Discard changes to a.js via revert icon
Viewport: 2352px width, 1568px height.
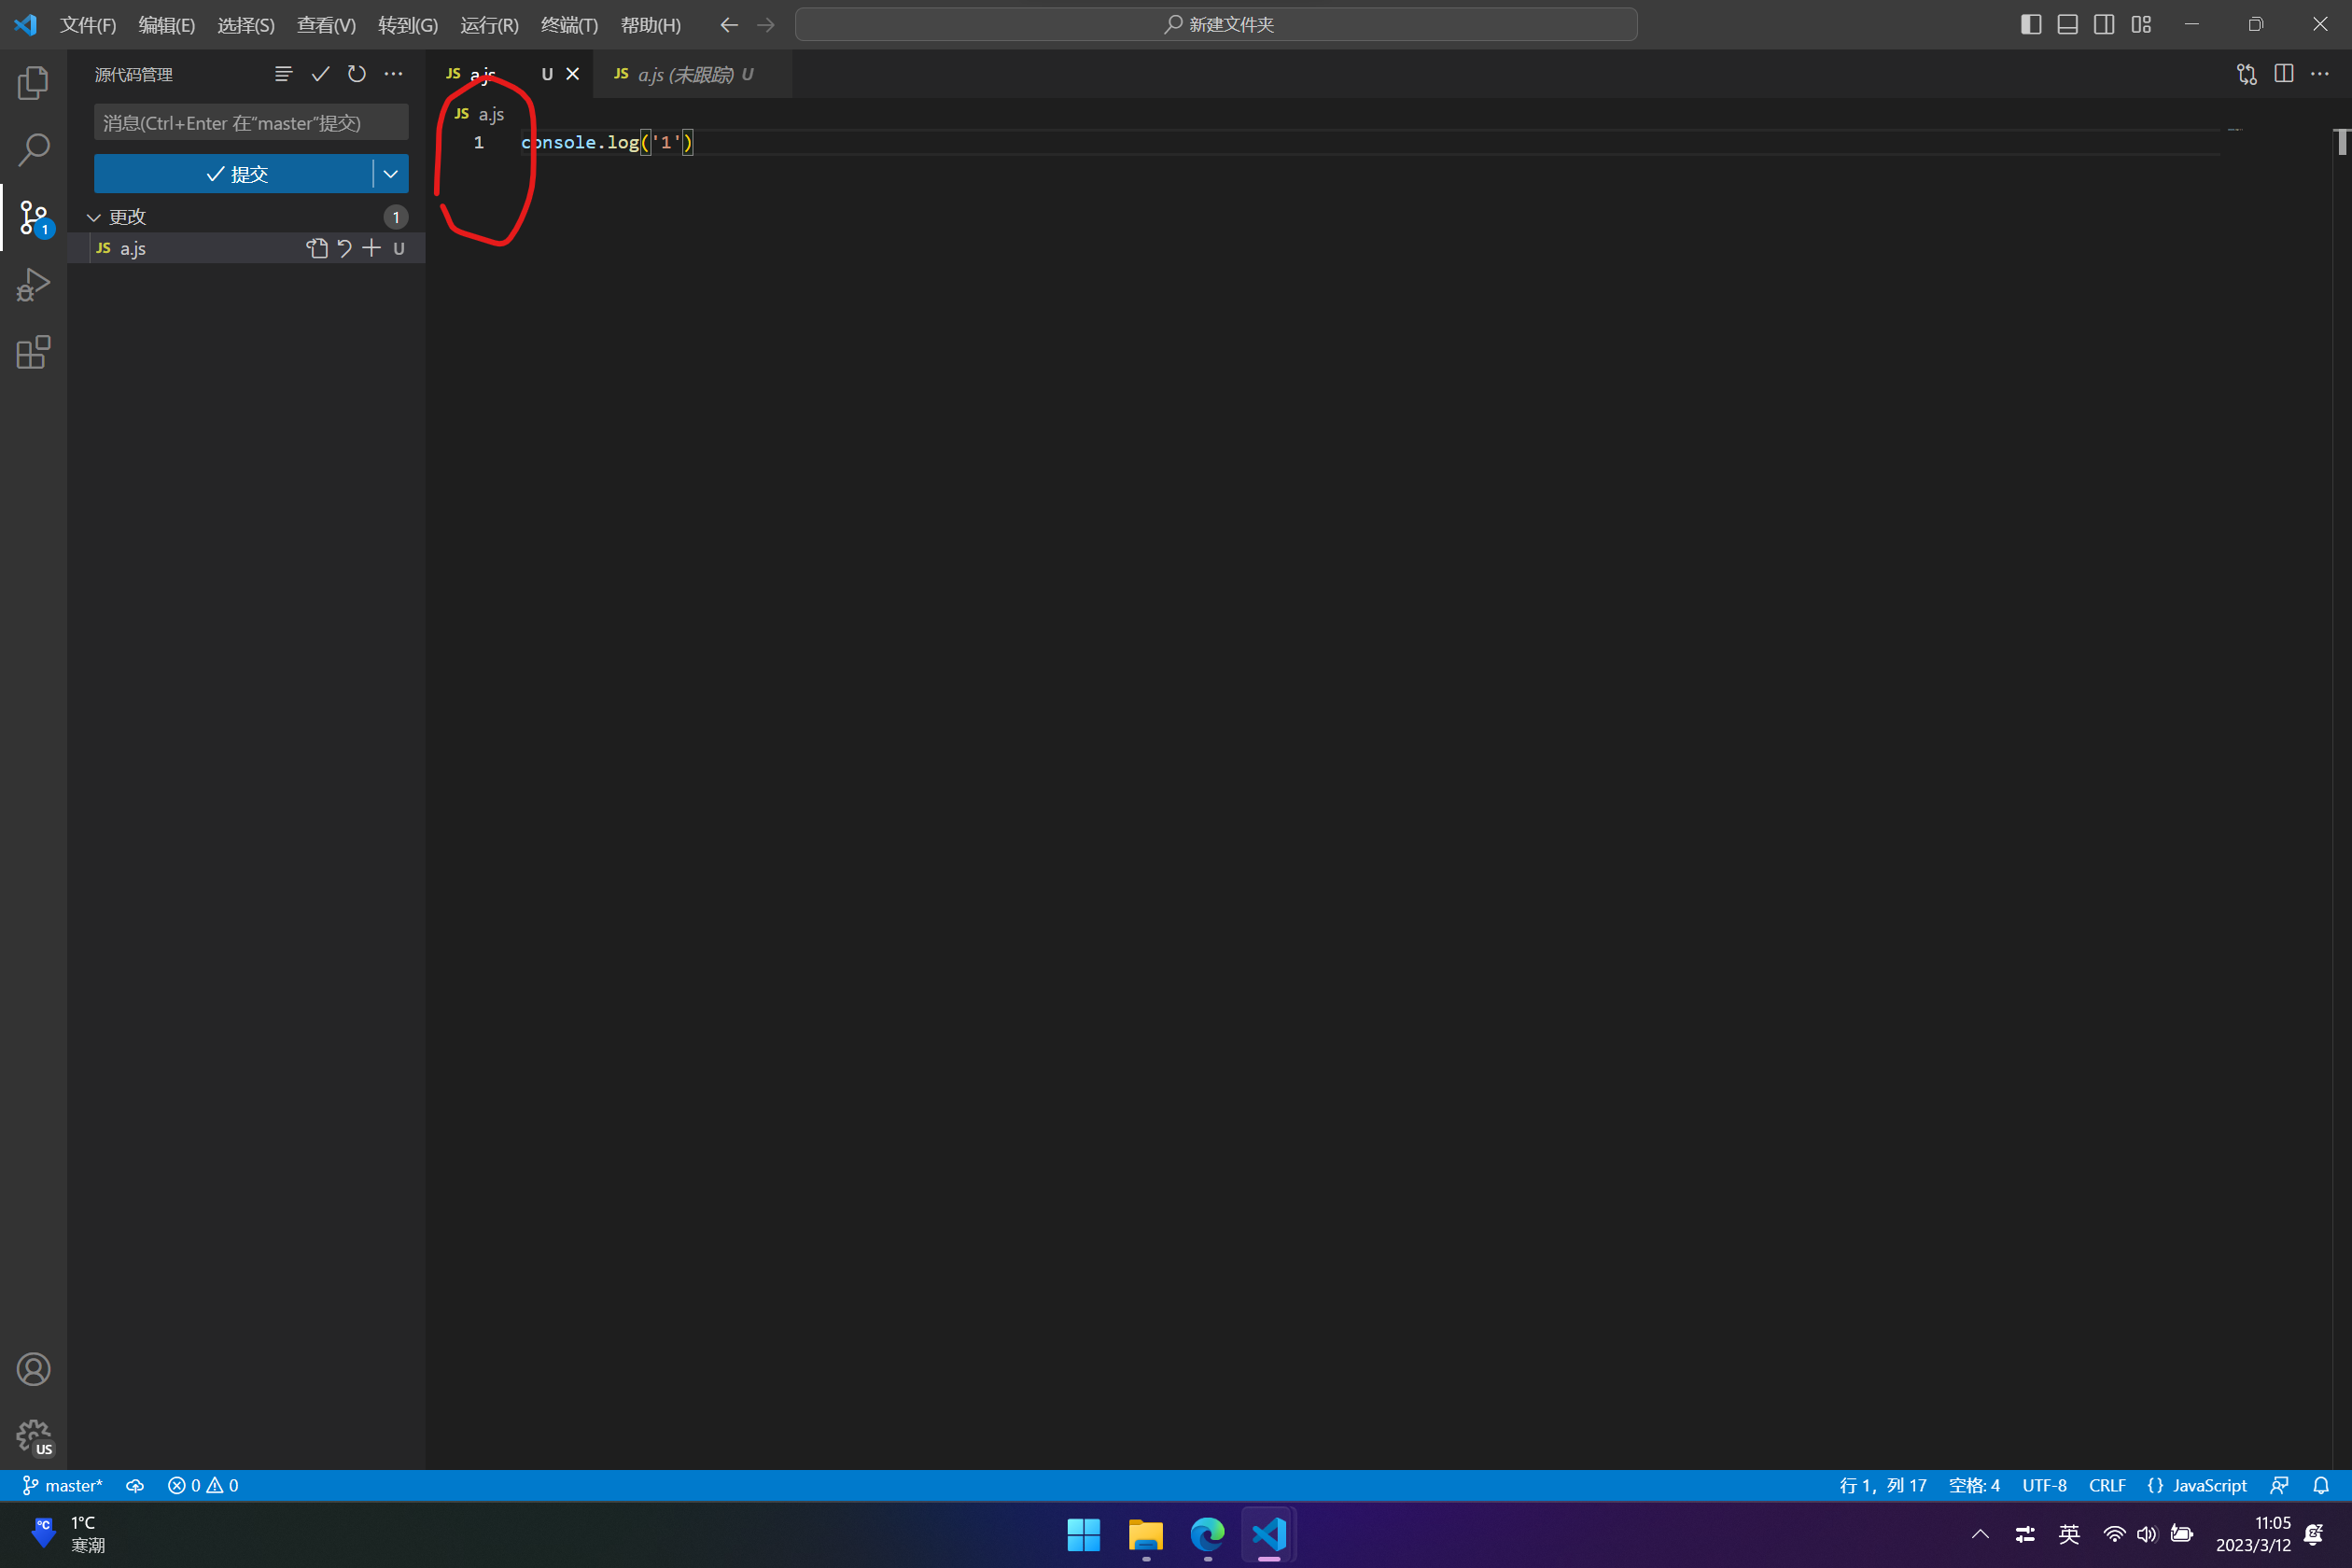pyautogui.click(x=345, y=247)
